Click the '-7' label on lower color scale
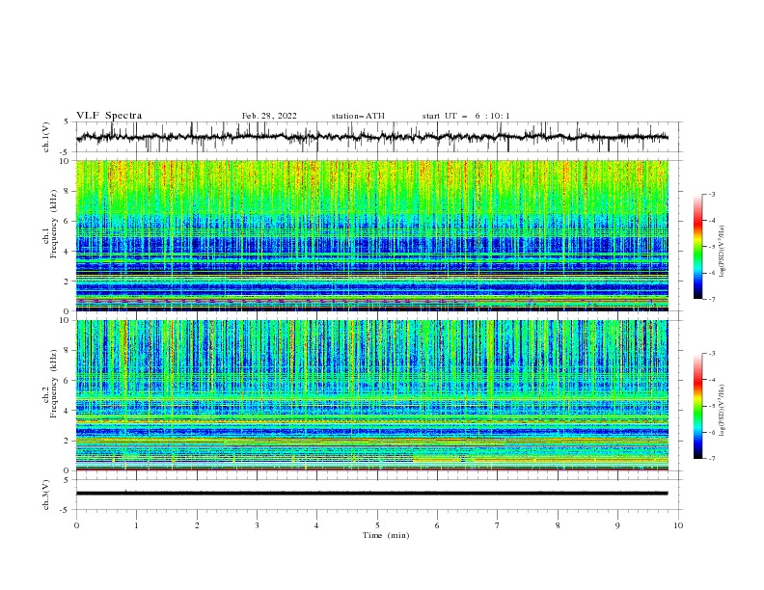The height and width of the screenshot is (590, 764). point(711,459)
